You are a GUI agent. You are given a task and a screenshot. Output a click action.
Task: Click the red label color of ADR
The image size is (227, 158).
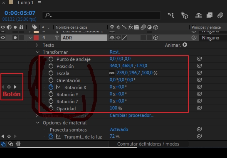click(x=36, y=38)
